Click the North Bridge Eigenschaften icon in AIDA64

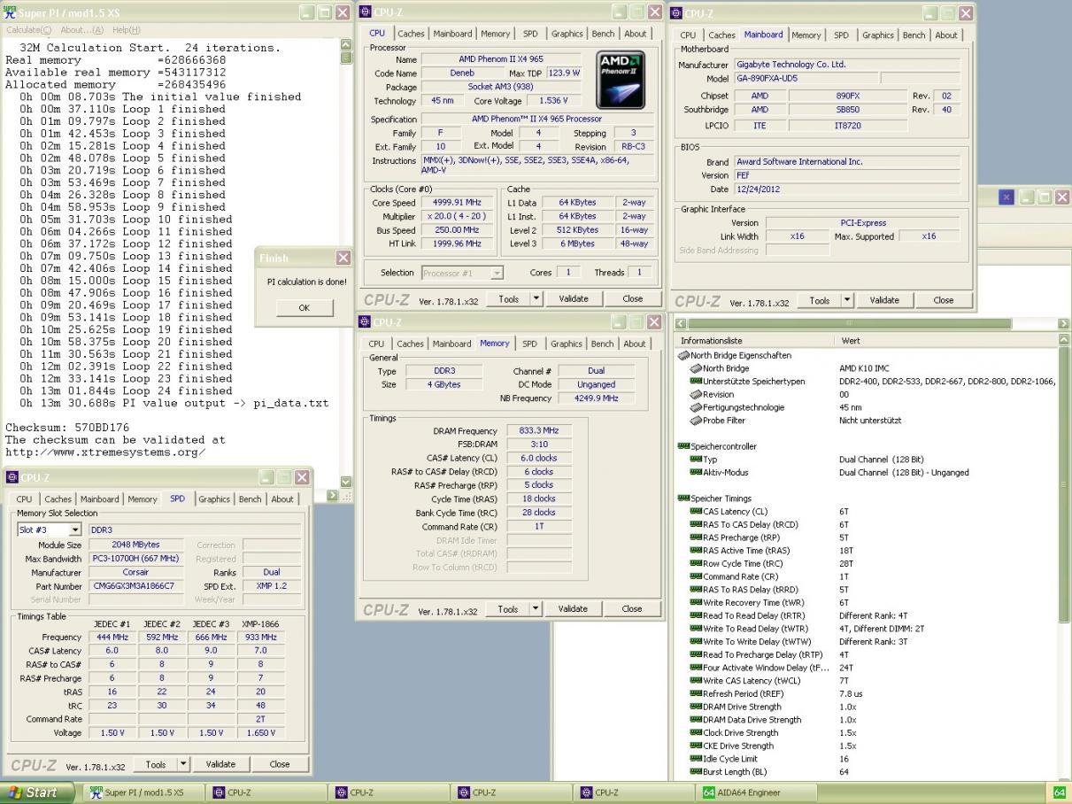683,355
